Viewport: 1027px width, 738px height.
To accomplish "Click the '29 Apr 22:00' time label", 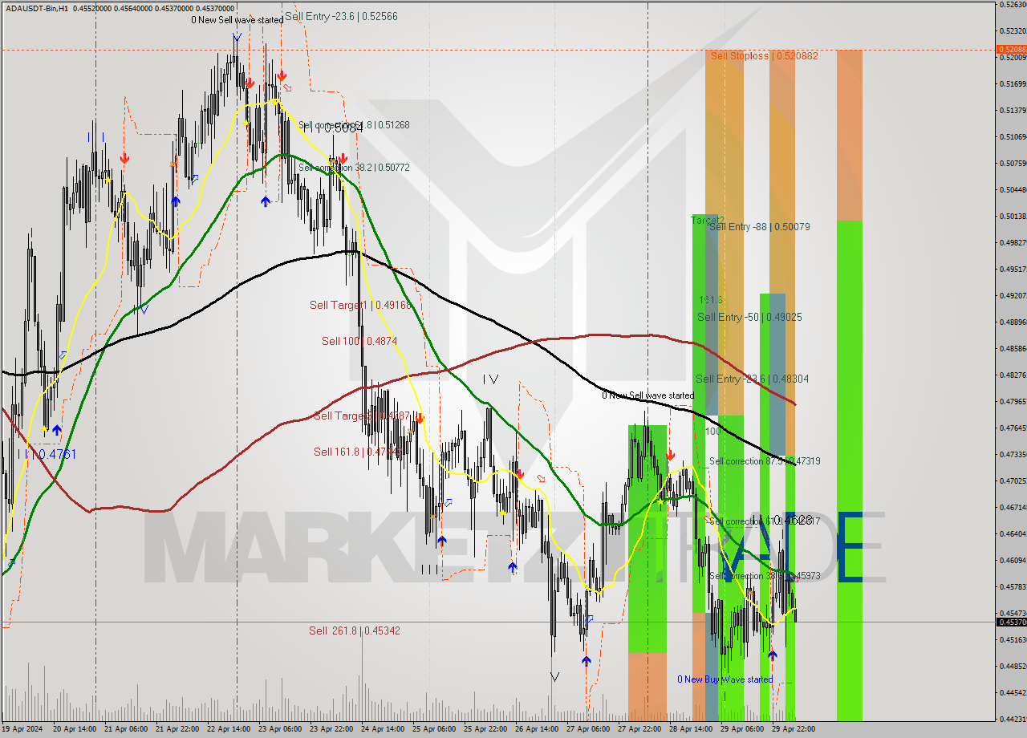I will coord(794,729).
